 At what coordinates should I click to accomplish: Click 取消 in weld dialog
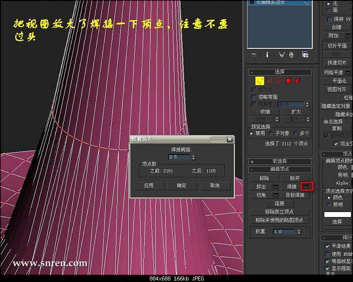coord(215,186)
